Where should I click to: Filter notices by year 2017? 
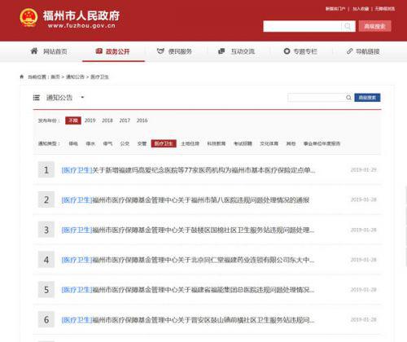tap(125, 121)
